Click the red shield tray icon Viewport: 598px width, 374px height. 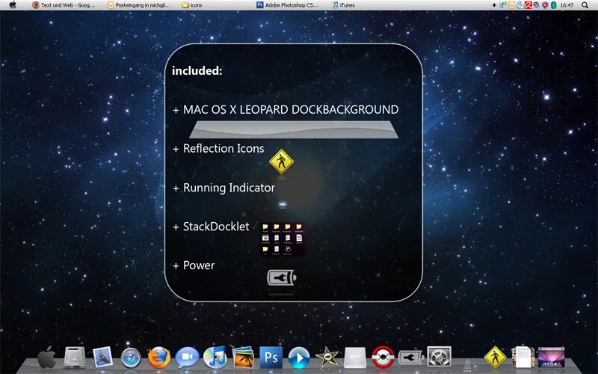545,5
